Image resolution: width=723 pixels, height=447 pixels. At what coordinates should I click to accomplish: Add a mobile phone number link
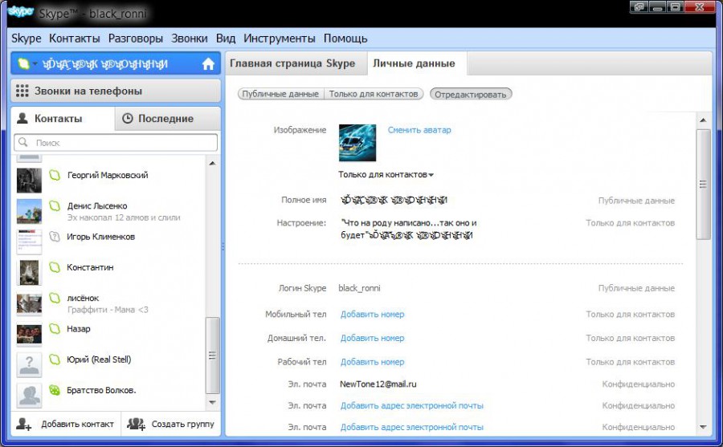(x=372, y=315)
